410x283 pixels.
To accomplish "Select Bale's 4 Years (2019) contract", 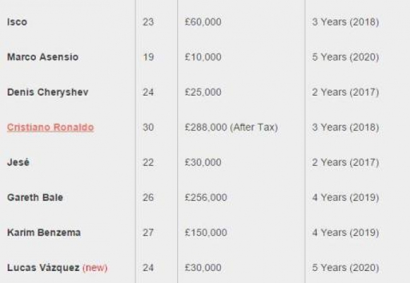I will [x=346, y=197].
